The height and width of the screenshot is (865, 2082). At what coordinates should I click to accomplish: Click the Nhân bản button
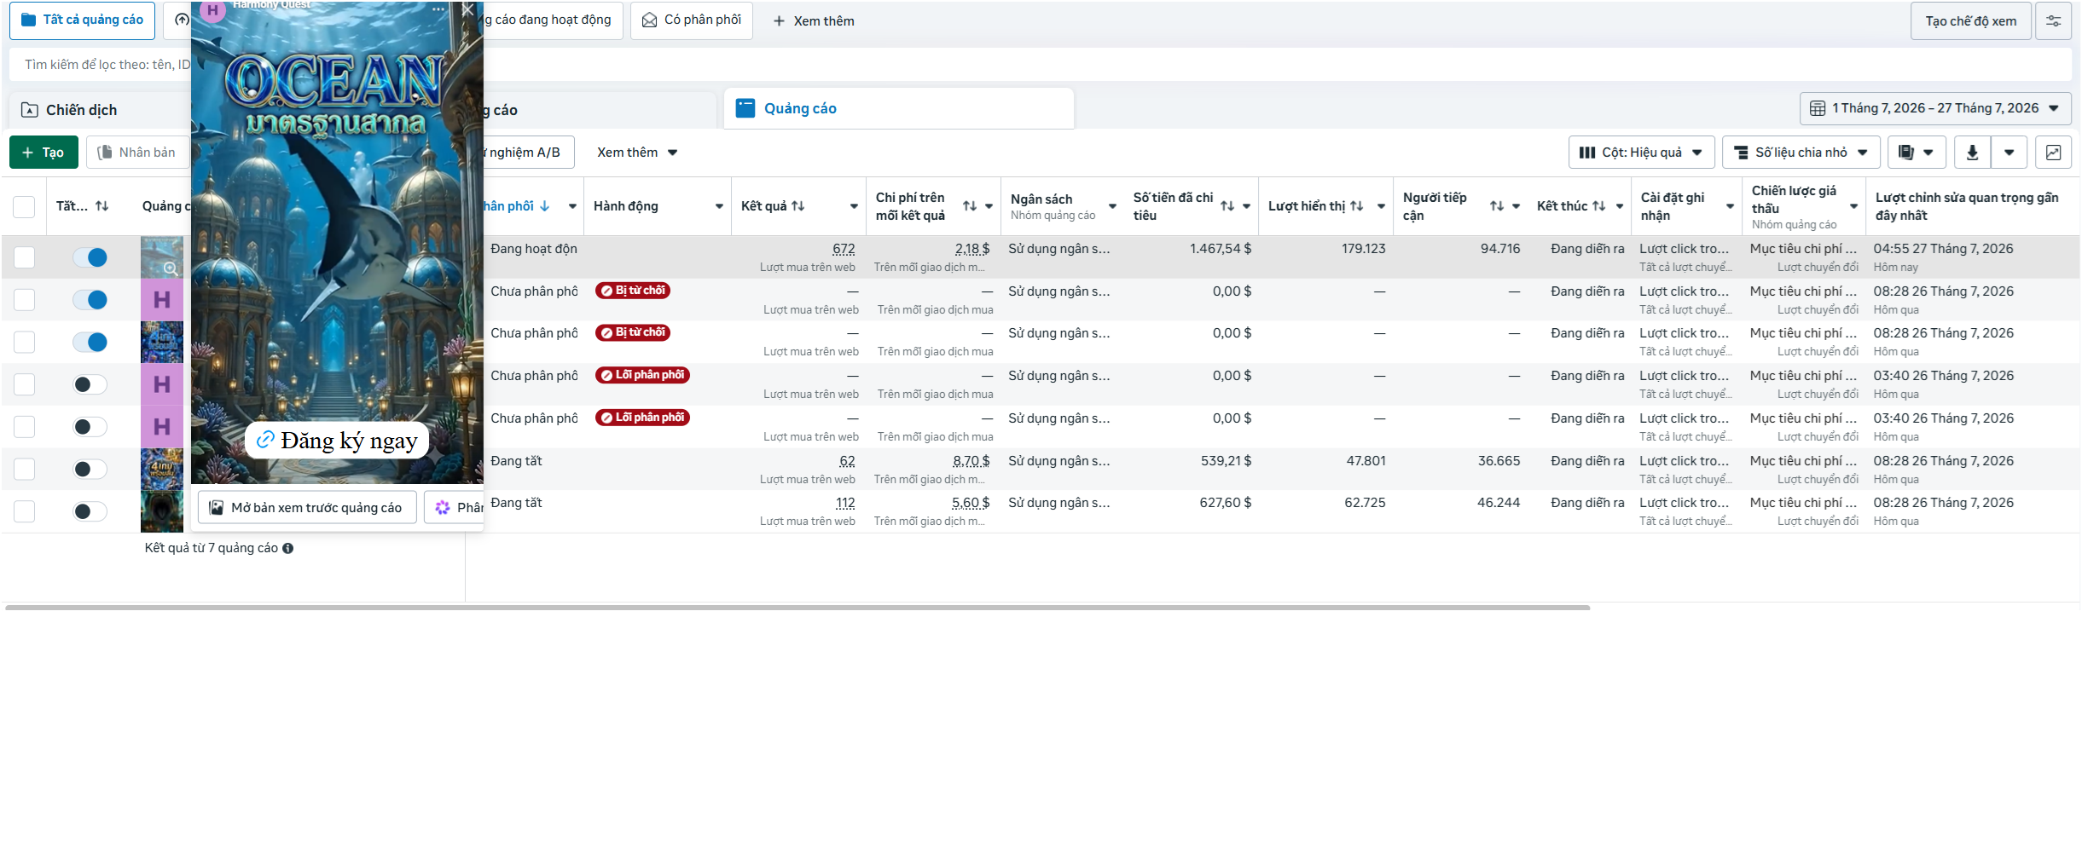pyautogui.click(x=137, y=153)
